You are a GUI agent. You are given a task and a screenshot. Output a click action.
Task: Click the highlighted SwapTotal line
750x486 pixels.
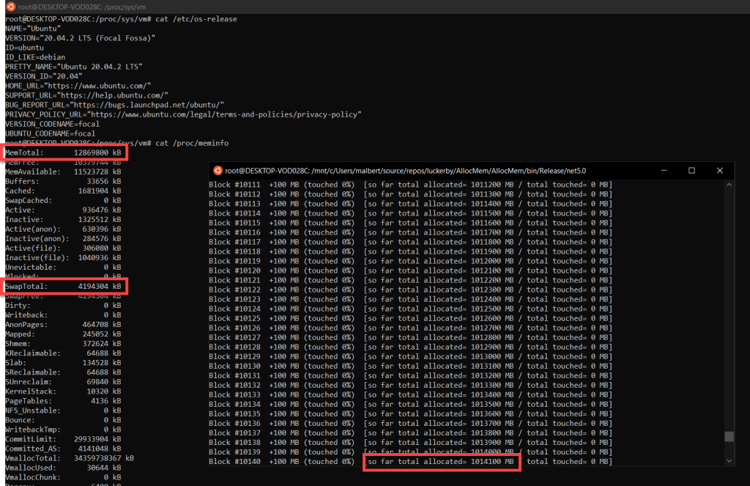pos(64,286)
